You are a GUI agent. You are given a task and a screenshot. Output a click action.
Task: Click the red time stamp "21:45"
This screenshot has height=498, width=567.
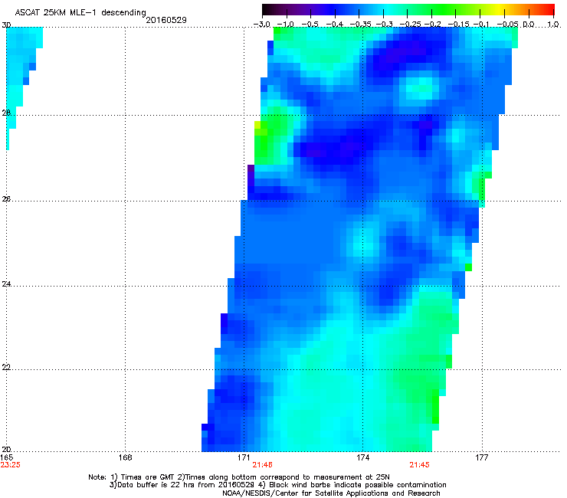click(x=419, y=465)
